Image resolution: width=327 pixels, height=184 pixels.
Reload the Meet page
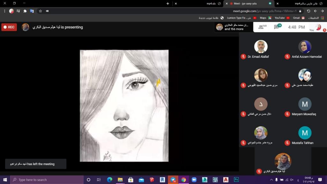pos(308,11)
